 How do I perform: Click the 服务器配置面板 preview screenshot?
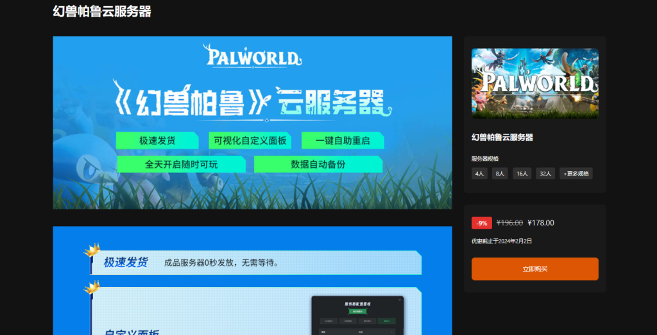357,316
